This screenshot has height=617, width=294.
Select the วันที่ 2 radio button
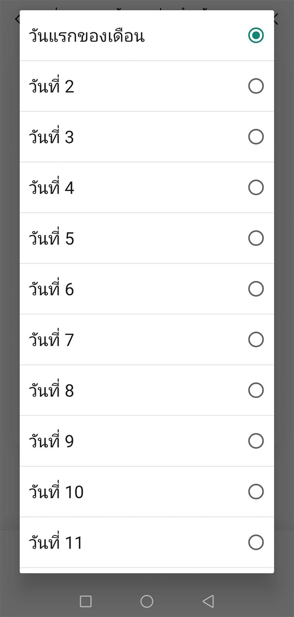point(255,86)
